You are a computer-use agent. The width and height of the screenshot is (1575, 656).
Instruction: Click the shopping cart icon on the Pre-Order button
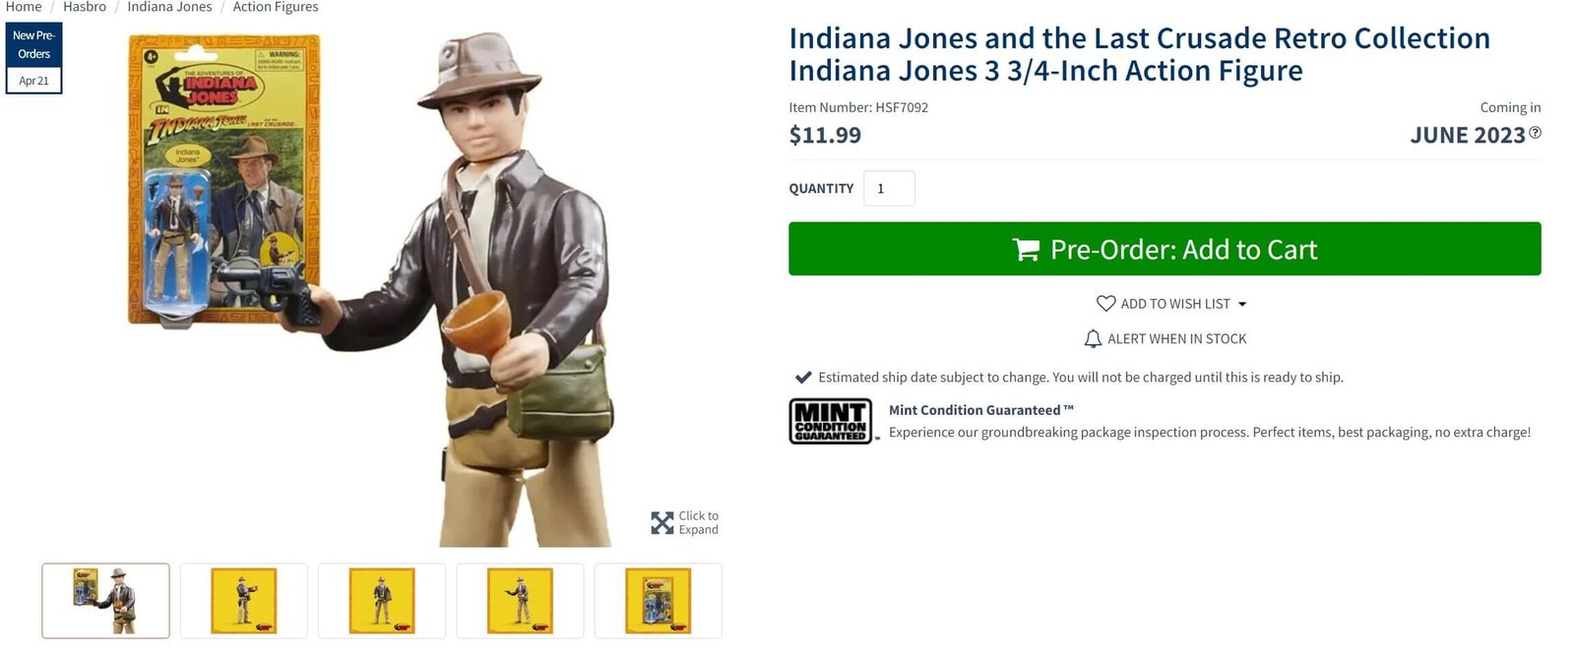(x=1026, y=250)
